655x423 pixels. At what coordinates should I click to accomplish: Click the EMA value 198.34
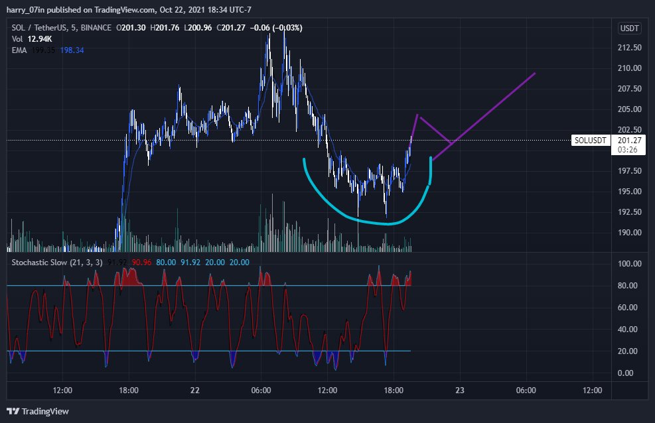(x=72, y=50)
